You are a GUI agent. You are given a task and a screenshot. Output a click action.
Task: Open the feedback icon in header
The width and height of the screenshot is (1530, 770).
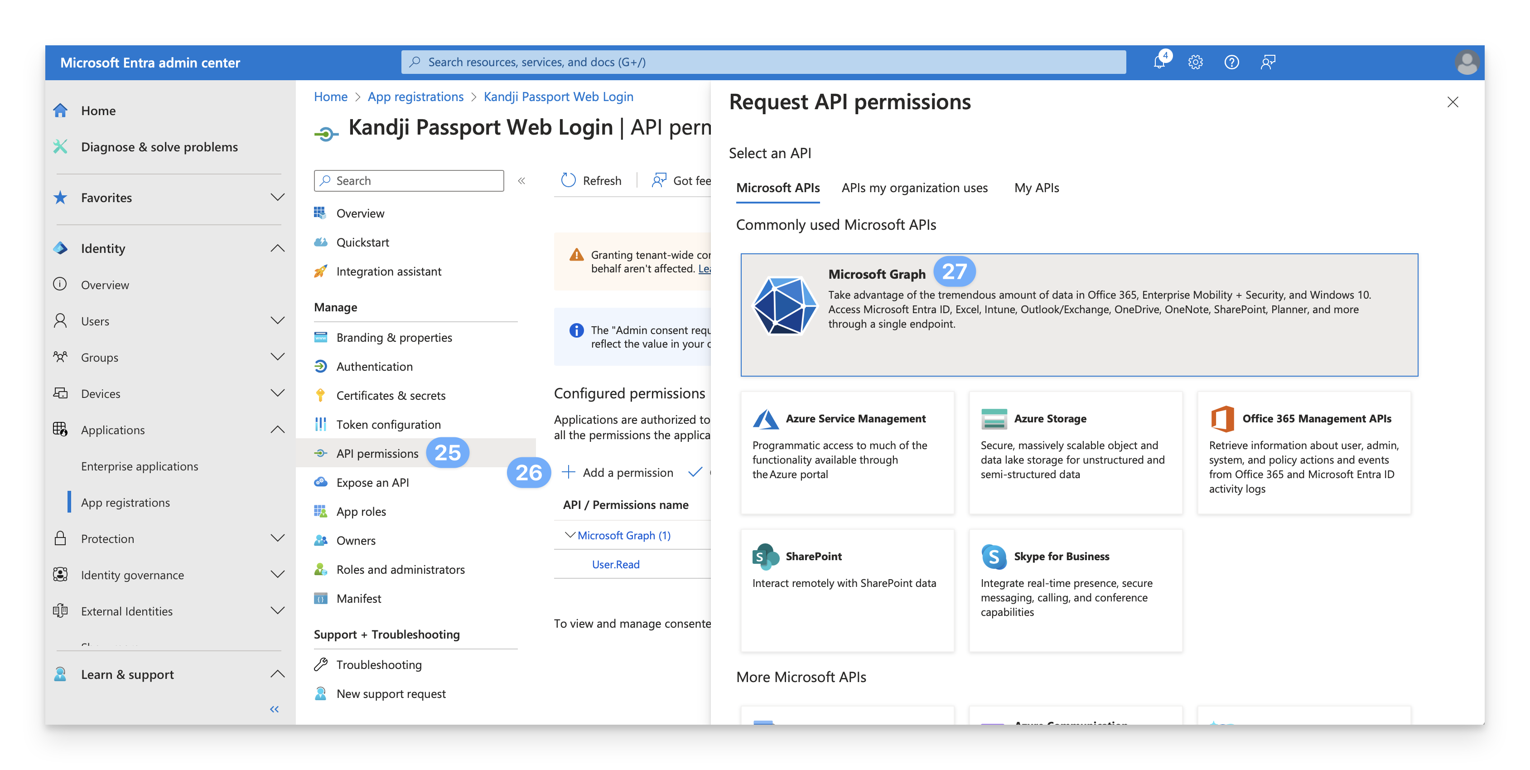1268,63
